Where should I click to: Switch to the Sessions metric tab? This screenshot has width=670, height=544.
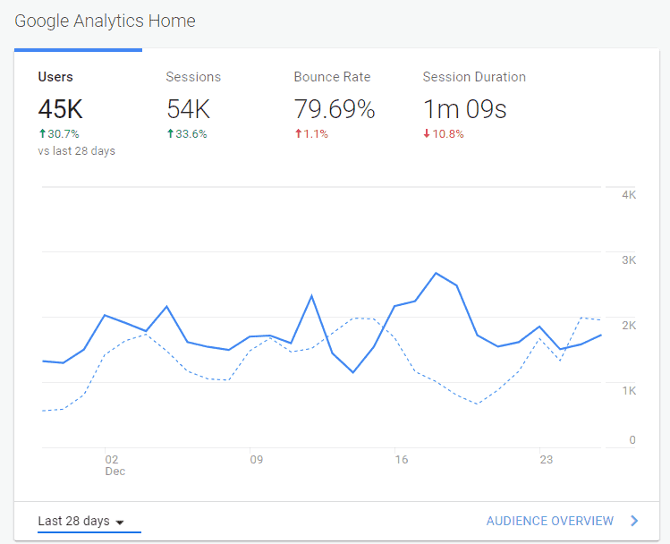(193, 77)
